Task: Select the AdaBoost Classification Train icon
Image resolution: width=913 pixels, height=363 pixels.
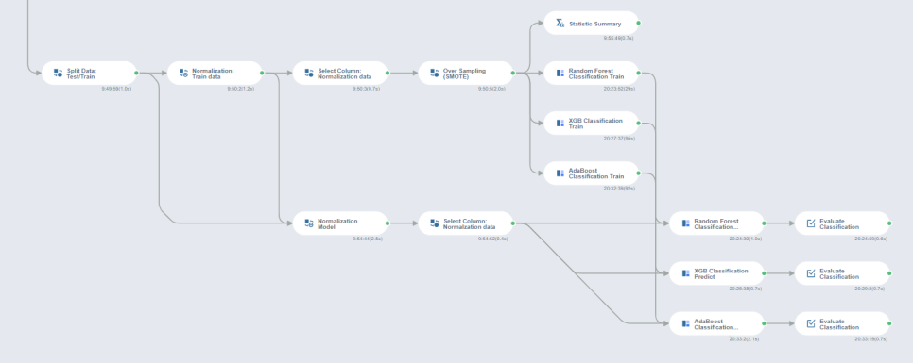Action: click(560, 173)
